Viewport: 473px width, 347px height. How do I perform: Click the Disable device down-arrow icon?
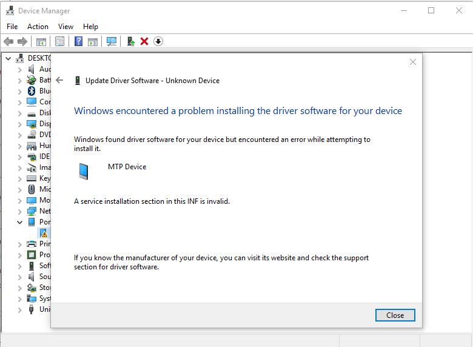click(158, 41)
